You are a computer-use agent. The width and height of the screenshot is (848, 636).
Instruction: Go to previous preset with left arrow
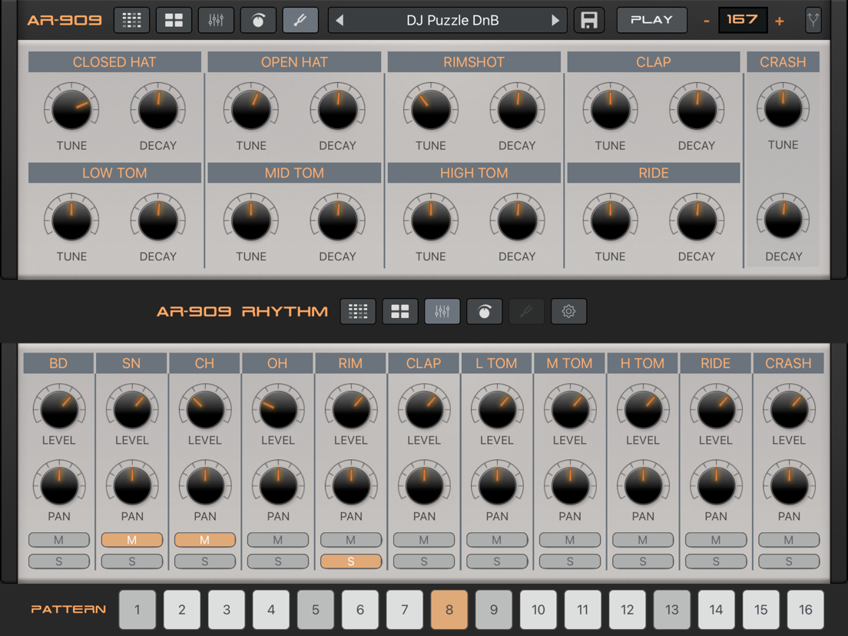pyautogui.click(x=340, y=21)
